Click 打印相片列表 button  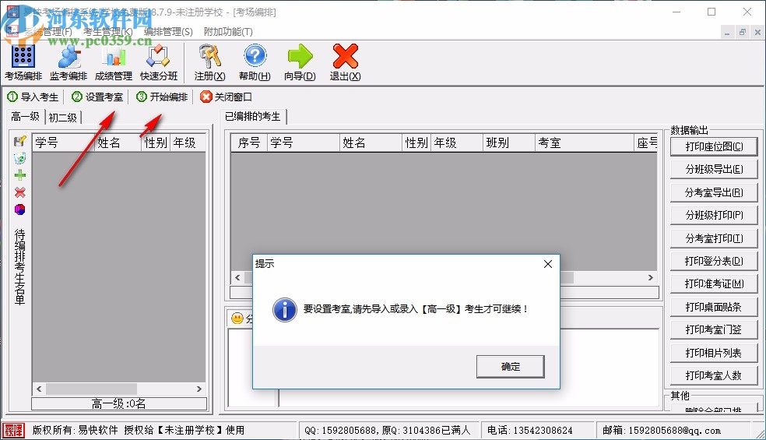714,353
